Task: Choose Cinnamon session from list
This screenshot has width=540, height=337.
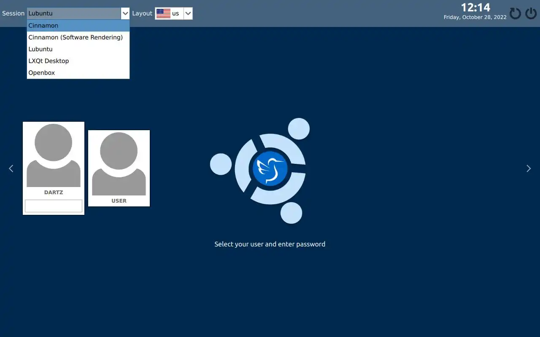Action: pyautogui.click(x=78, y=26)
